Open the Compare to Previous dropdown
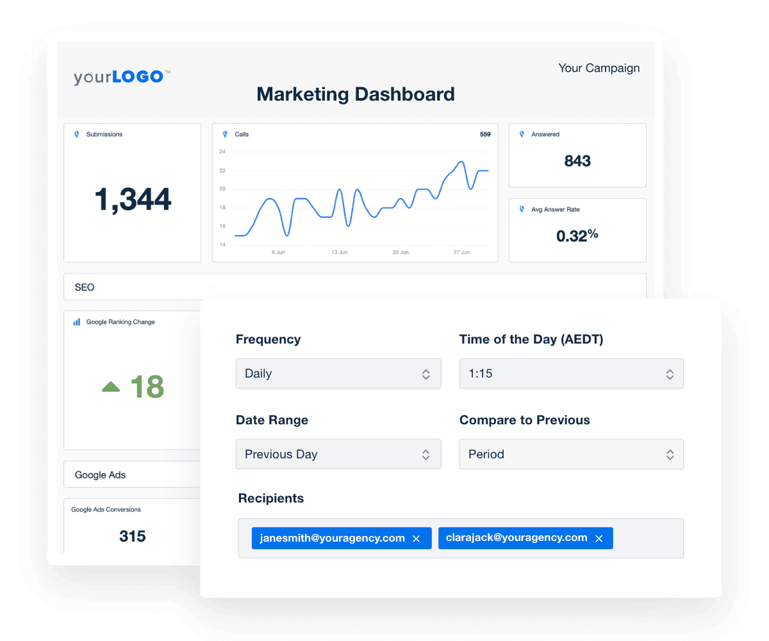Screen dimensions: 769x641 [571, 454]
